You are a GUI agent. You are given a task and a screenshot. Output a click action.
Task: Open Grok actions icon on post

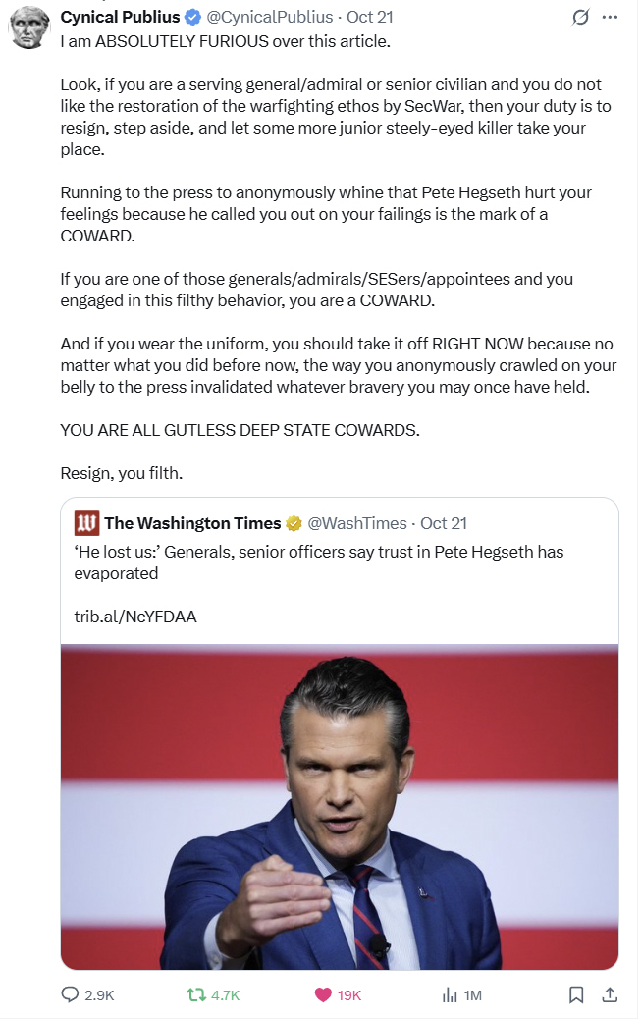tap(579, 17)
